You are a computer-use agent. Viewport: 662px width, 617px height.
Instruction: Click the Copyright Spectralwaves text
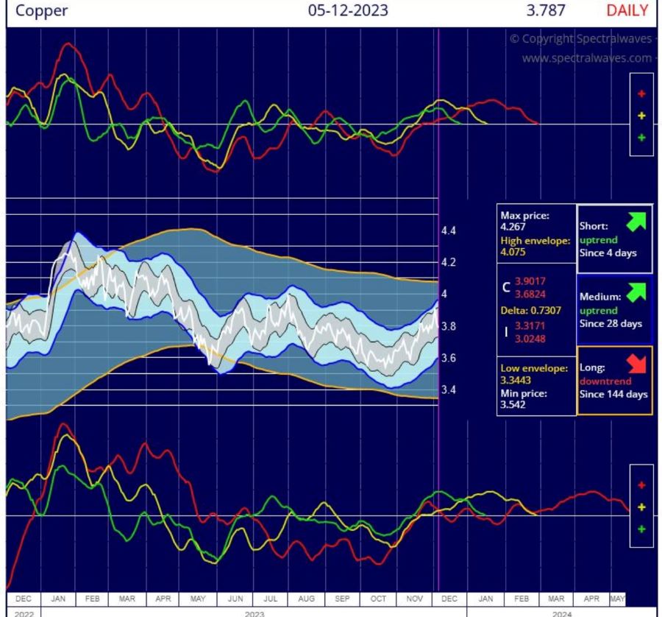[x=580, y=38]
